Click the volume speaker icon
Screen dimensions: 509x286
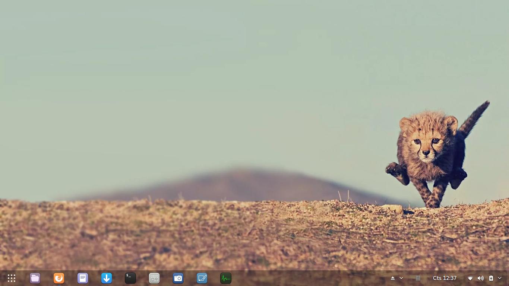click(481, 278)
